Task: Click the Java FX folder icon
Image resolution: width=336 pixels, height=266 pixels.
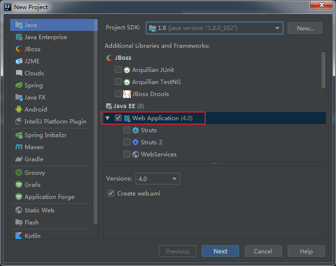Action: [x=19, y=98]
